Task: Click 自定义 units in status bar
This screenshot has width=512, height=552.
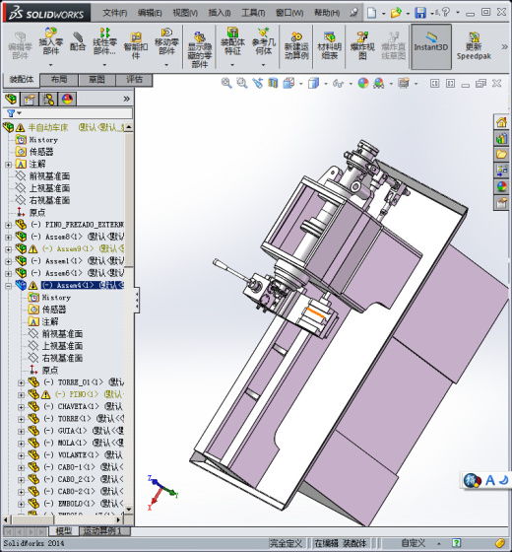Action: pyautogui.click(x=414, y=543)
